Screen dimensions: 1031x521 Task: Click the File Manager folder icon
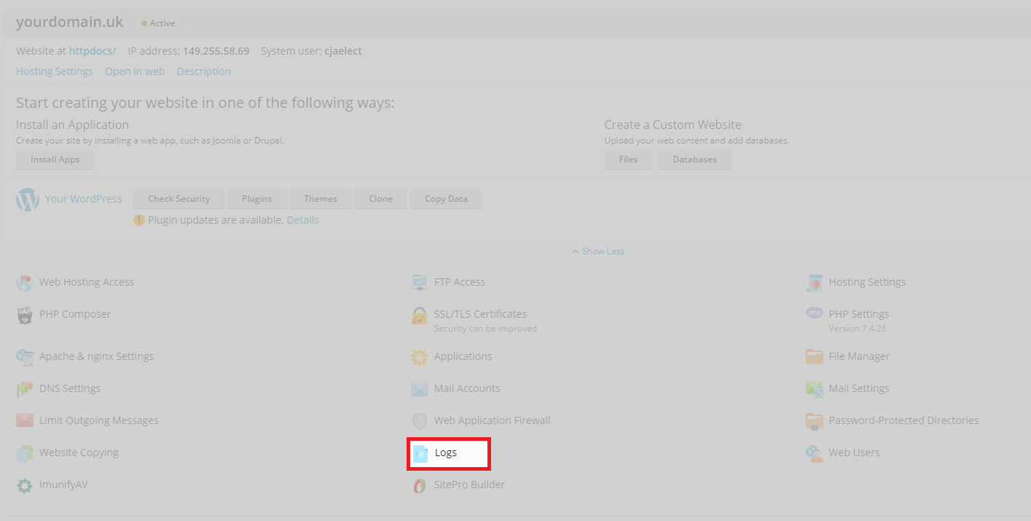point(815,357)
